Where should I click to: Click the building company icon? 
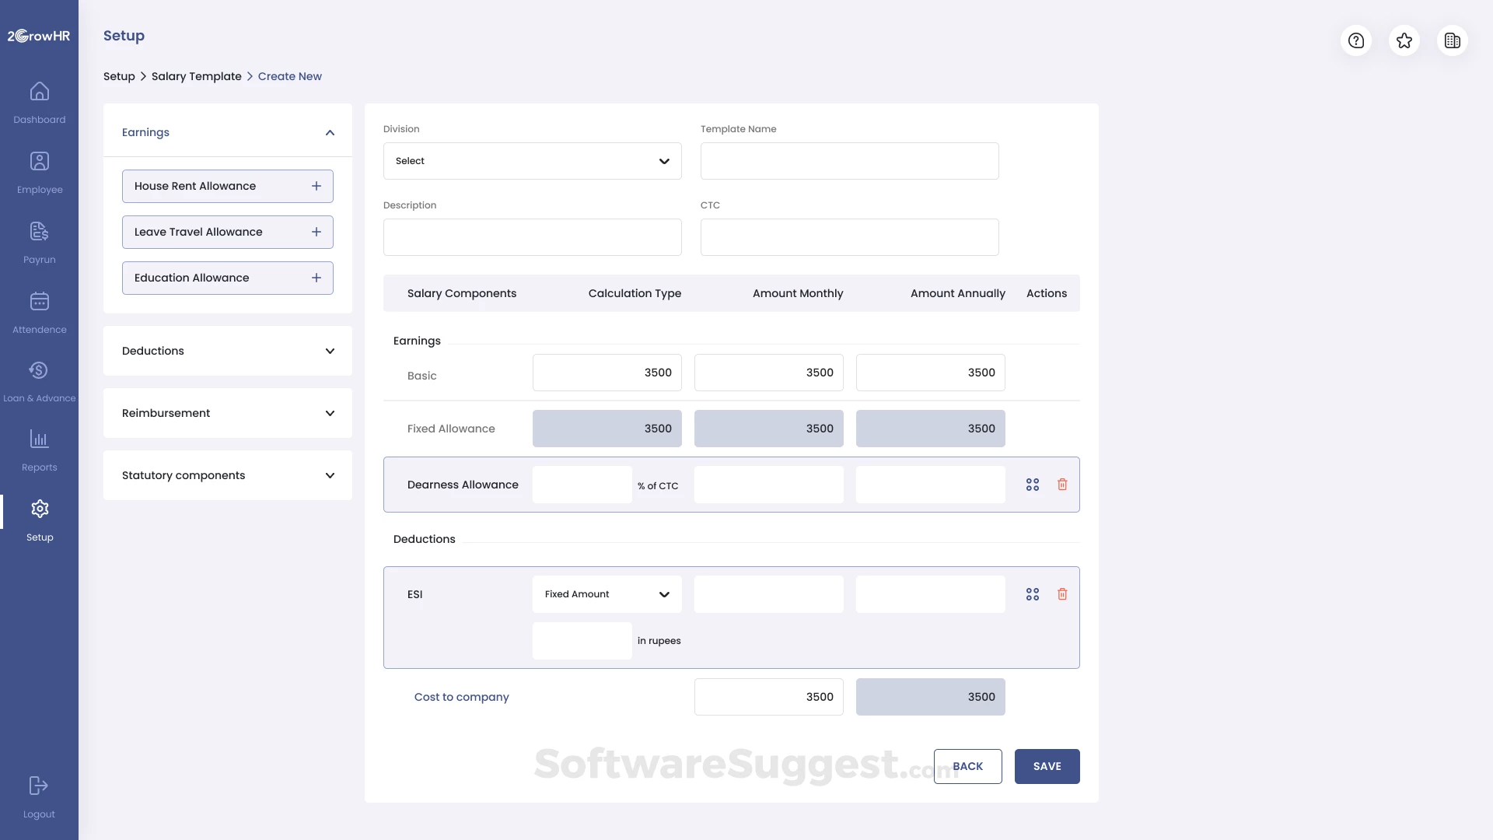pyautogui.click(x=1453, y=40)
